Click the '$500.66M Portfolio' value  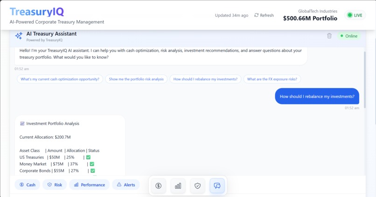click(x=310, y=19)
